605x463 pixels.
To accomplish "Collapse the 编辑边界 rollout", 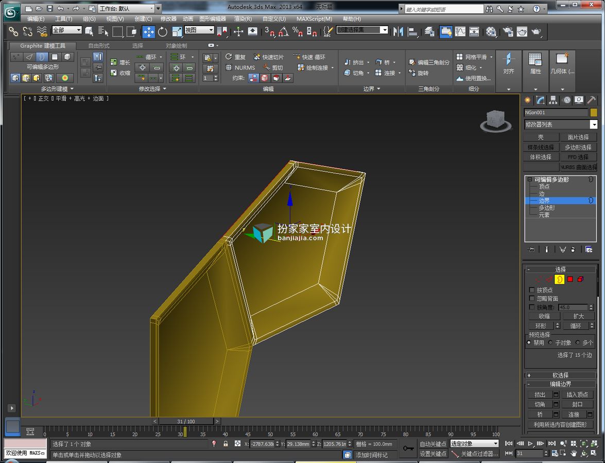I will (561, 384).
